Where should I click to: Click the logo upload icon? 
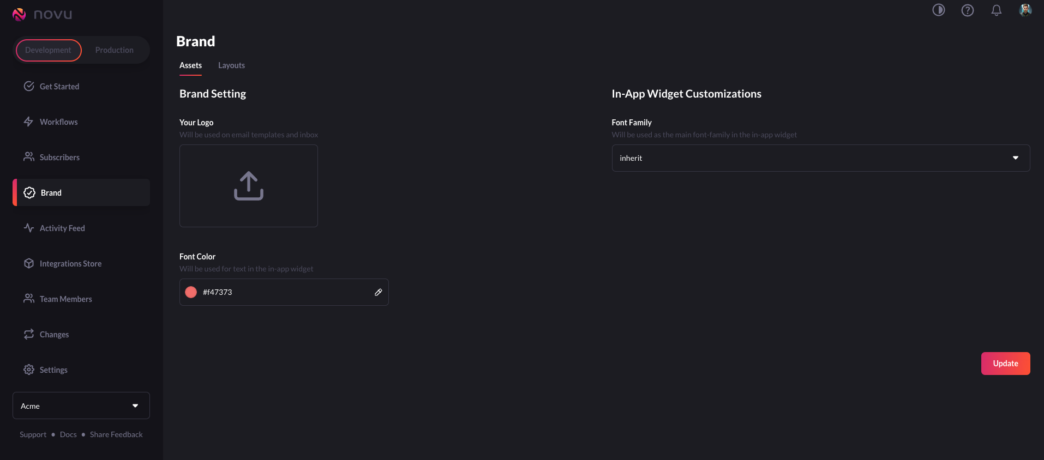(x=249, y=186)
